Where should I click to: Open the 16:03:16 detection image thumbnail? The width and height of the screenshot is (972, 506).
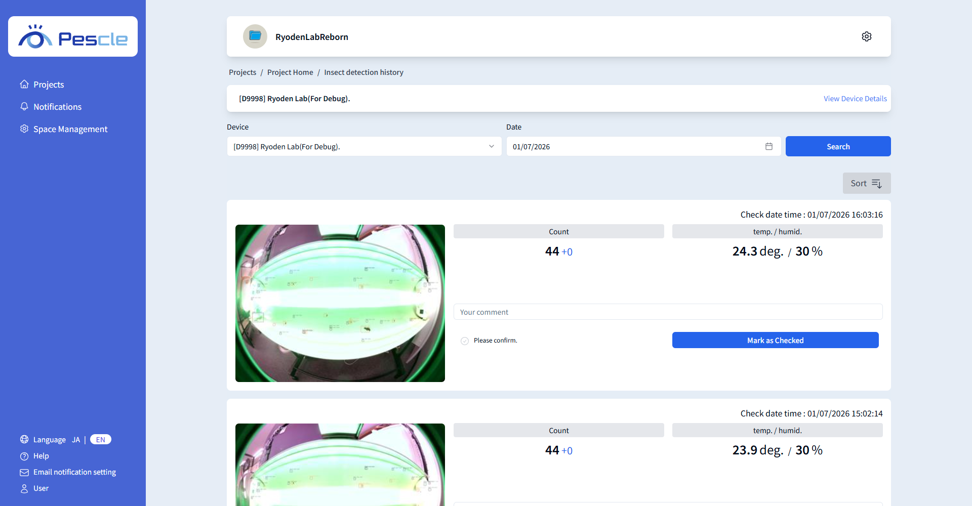340,303
